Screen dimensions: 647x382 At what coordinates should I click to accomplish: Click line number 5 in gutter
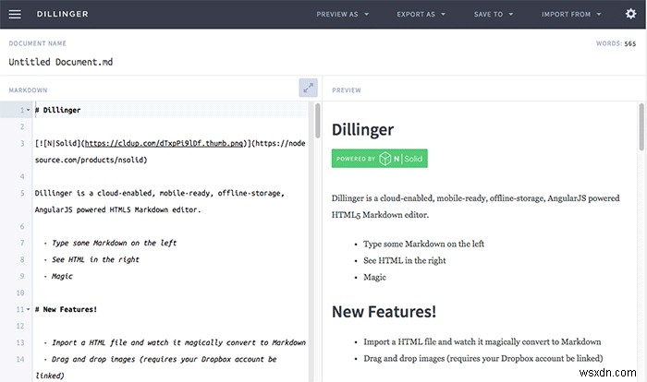tap(22, 193)
